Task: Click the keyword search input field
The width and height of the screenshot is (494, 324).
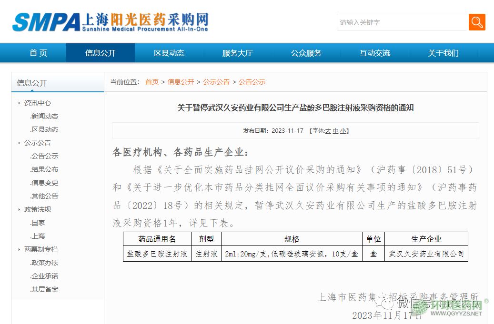Action: [402, 22]
